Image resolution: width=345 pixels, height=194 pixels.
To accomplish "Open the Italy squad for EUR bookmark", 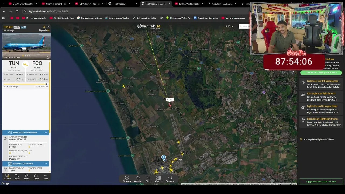I will (x=144, y=18).
